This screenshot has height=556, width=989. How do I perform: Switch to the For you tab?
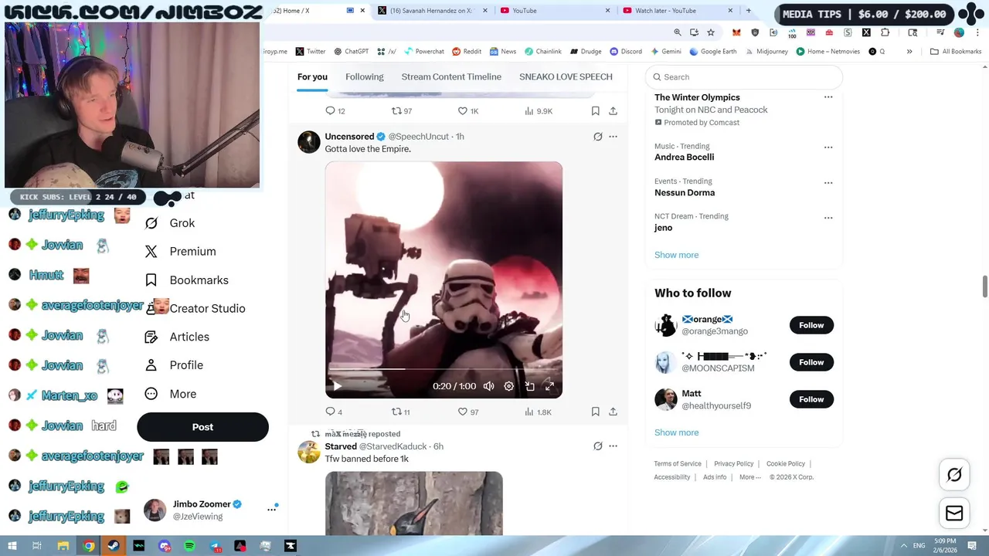(312, 76)
